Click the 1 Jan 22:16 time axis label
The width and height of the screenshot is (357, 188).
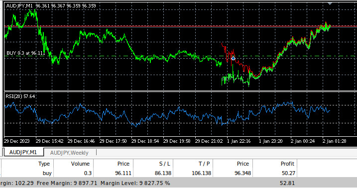(238, 141)
